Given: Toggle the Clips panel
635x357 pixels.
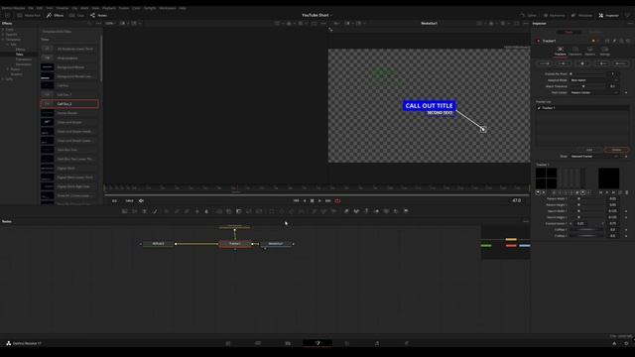Looking at the screenshot, I should pyautogui.click(x=77, y=16).
